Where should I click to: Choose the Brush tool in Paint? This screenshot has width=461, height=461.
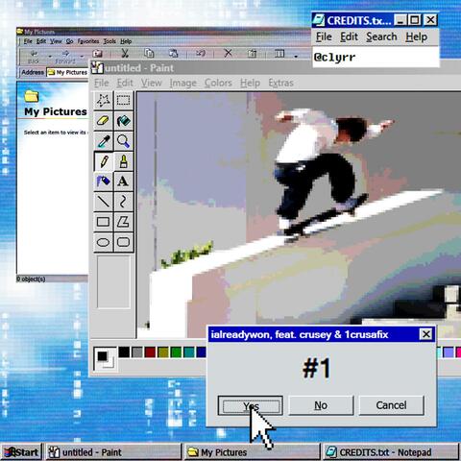124,161
